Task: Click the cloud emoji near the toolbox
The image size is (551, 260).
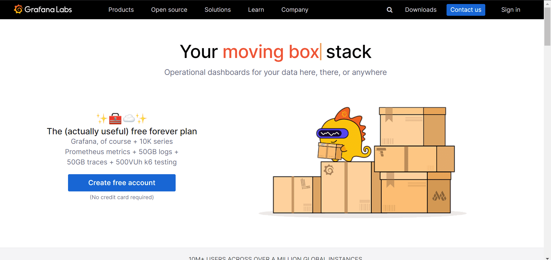Action: click(129, 118)
